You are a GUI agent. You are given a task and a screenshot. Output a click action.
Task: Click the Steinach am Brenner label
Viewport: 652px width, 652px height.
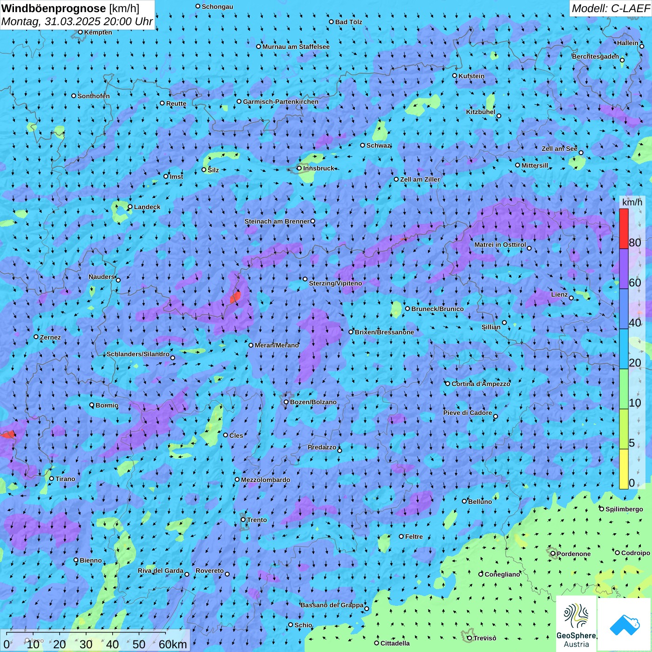point(277,221)
